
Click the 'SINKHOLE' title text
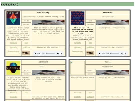[x=43, y=62]
